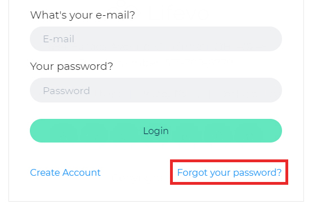
Task: Focus the Password input field
Action: [x=156, y=90]
